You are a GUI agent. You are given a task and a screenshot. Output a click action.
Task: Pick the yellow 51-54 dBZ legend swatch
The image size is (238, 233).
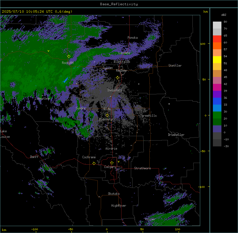point(217,60)
